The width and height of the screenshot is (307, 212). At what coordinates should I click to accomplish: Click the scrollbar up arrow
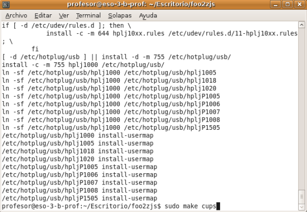[x=301, y=26]
